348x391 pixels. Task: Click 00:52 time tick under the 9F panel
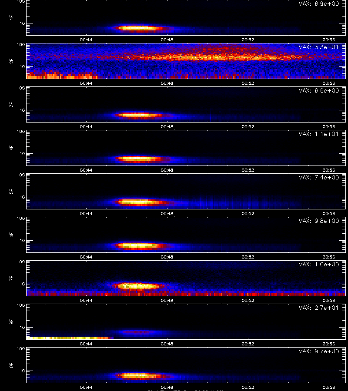[x=248, y=387]
